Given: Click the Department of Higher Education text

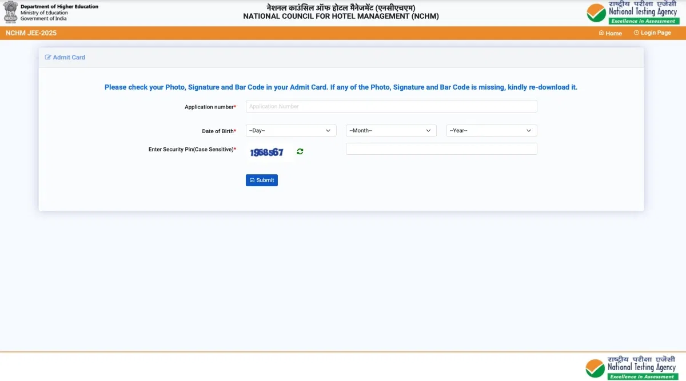Looking at the screenshot, I should [59, 7].
